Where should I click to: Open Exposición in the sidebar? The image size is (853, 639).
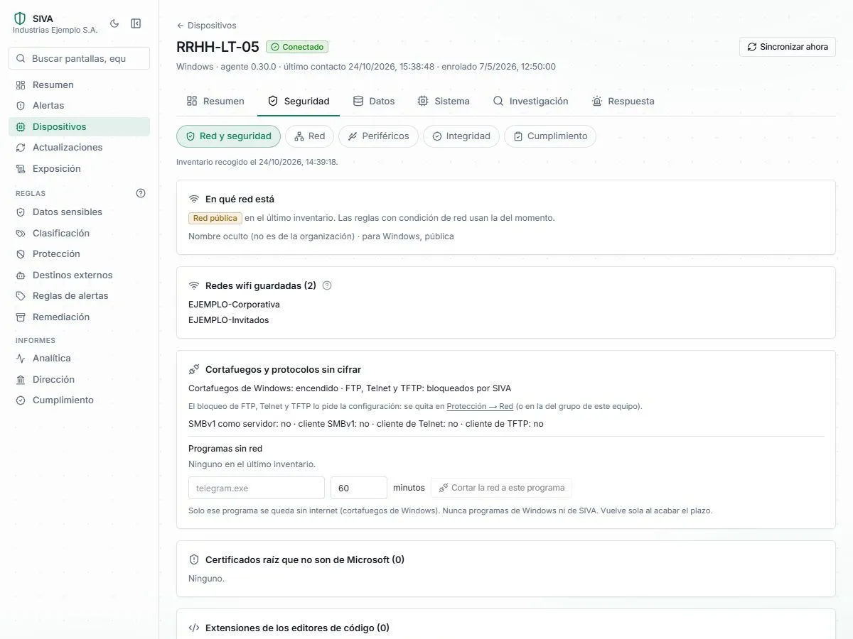[79, 168]
